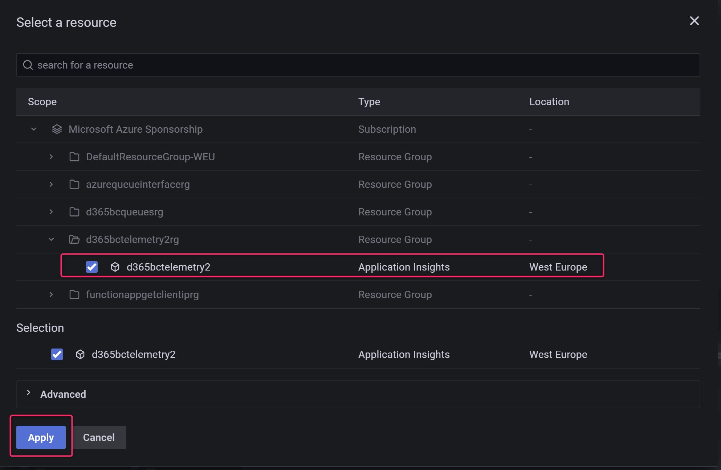Click the functionappgetclientiprg folder icon

click(x=74, y=294)
